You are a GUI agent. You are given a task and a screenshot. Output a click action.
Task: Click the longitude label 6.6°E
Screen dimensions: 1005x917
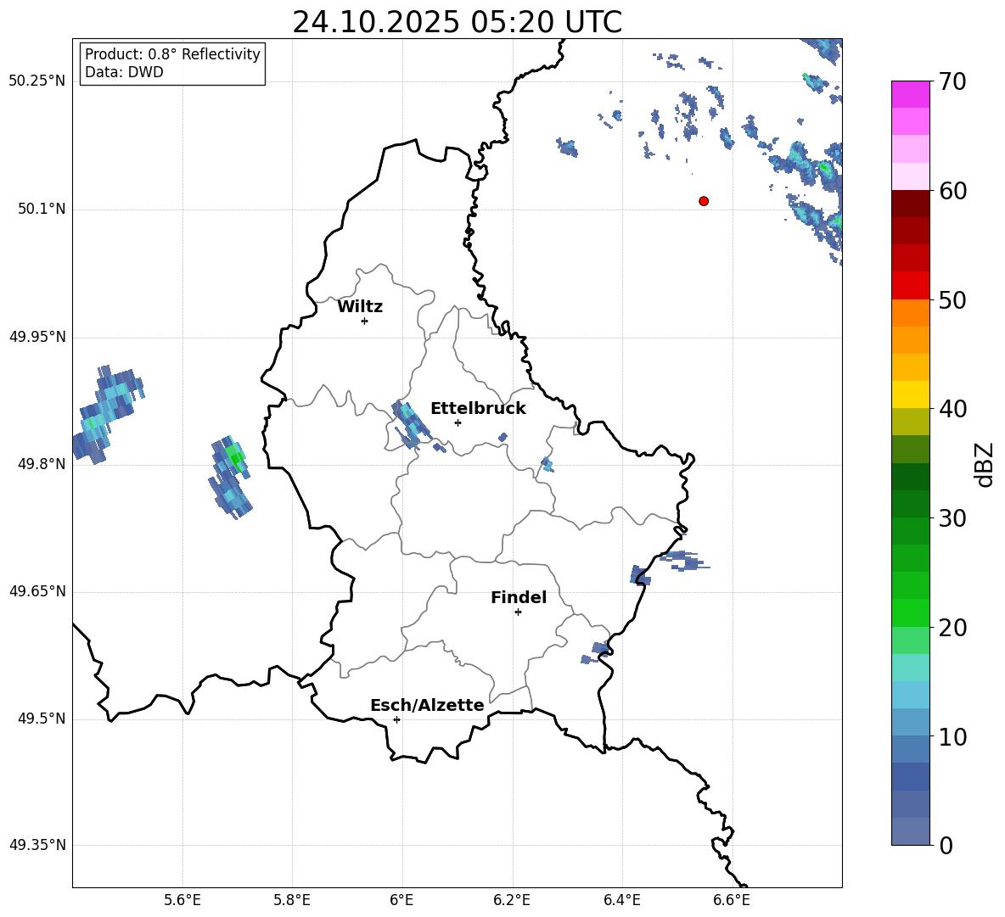tap(732, 900)
